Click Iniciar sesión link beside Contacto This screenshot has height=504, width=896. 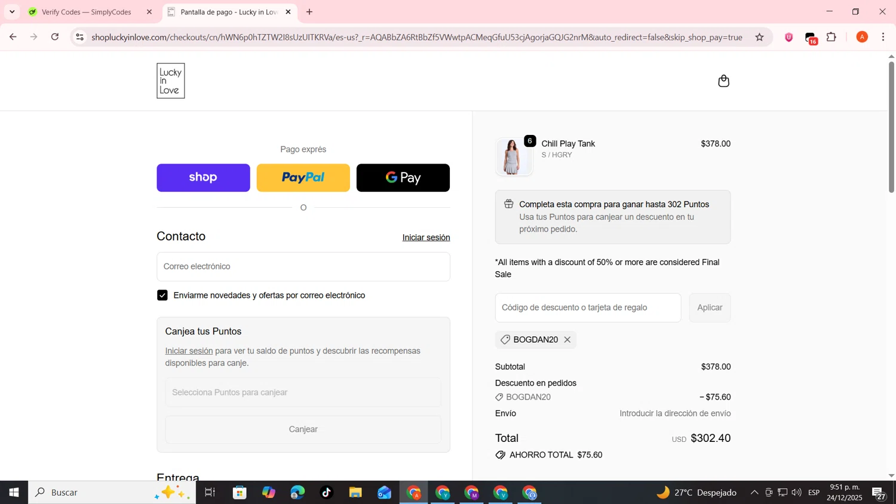click(x=426, y=238)
